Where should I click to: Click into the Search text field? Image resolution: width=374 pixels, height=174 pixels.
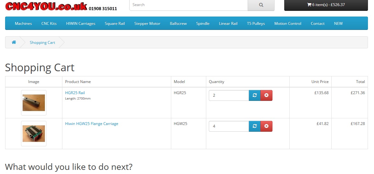(188, 5)
